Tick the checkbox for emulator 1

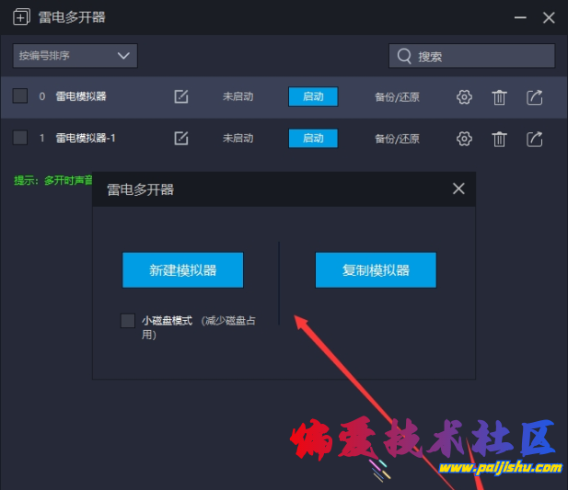[20, 137]
